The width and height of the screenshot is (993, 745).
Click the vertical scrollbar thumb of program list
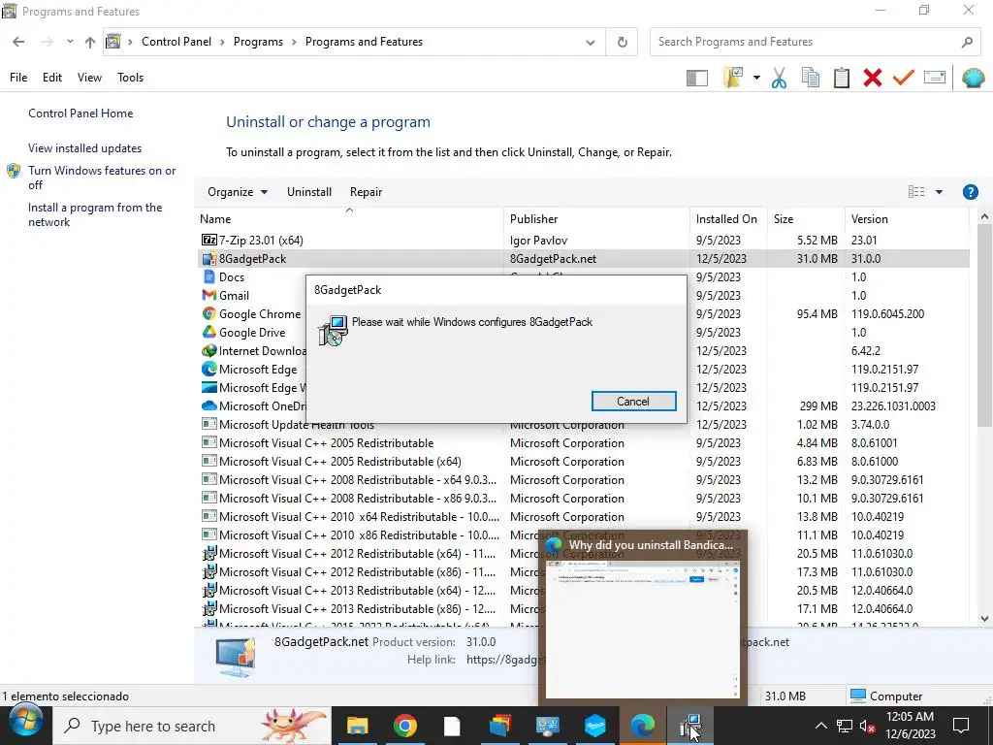(984, 324)
